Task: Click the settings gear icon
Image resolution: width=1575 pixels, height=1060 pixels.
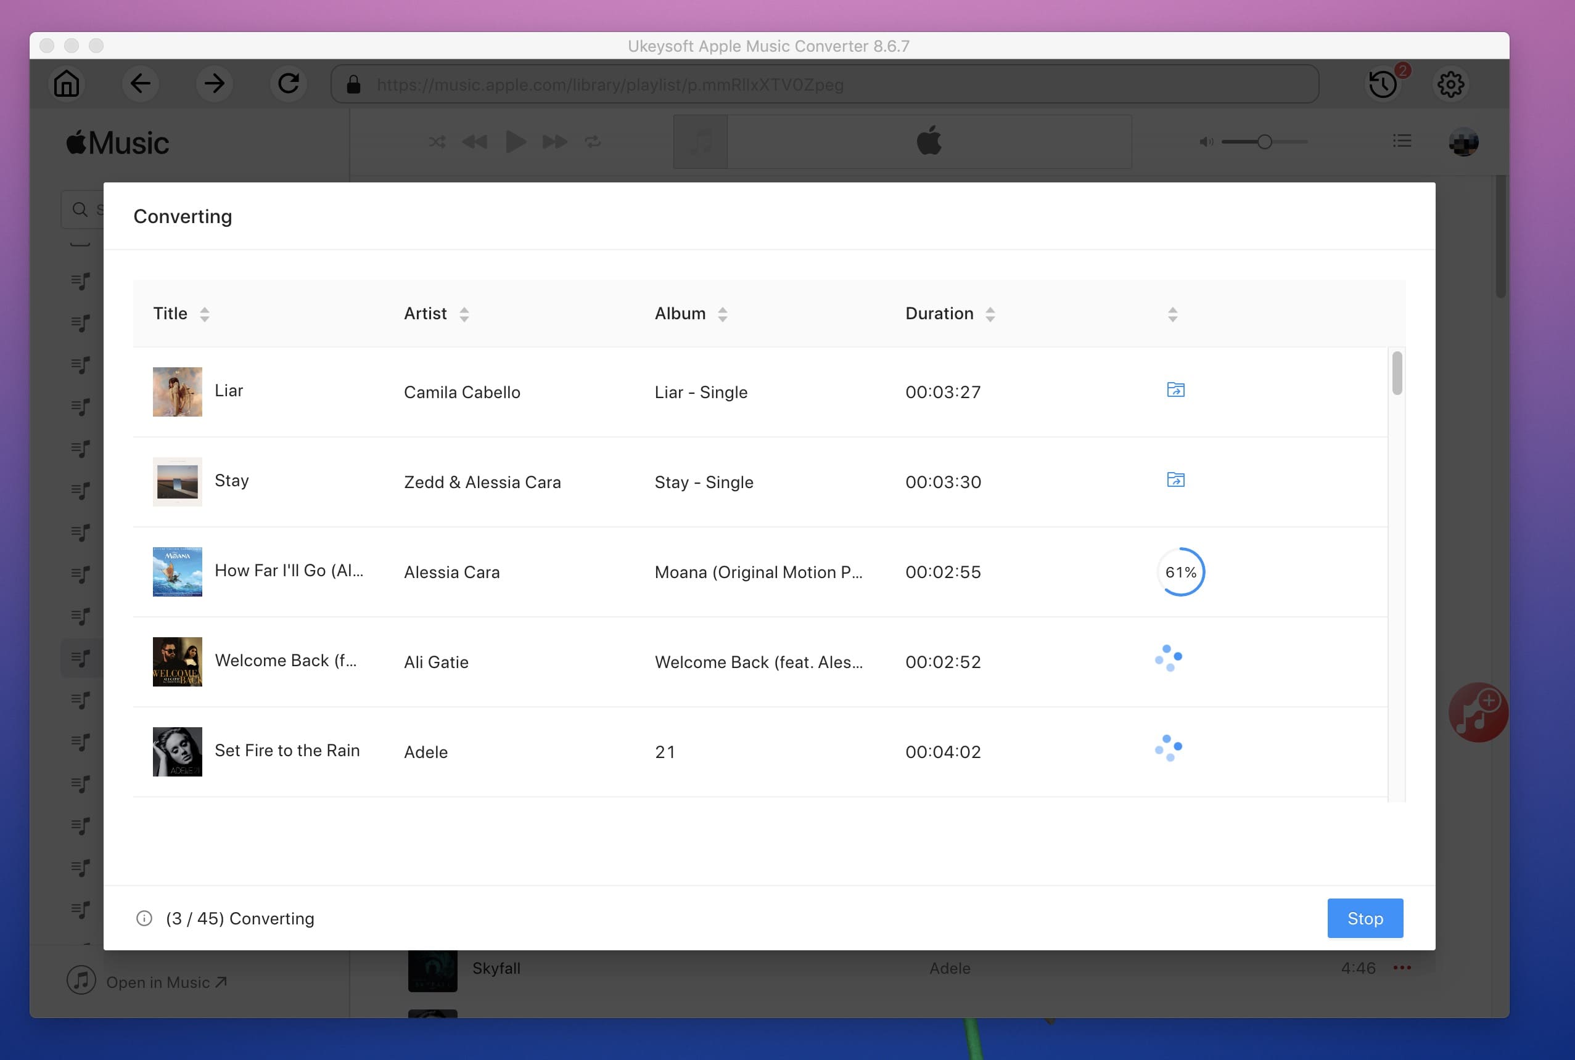Action: click(x=1450, y=84)
